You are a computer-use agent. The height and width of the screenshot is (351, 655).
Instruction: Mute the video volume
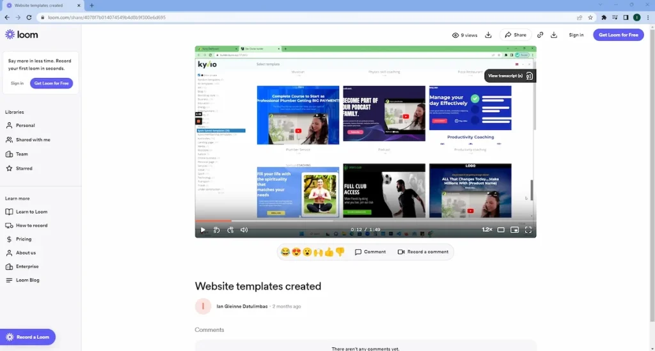pos(244,230)
